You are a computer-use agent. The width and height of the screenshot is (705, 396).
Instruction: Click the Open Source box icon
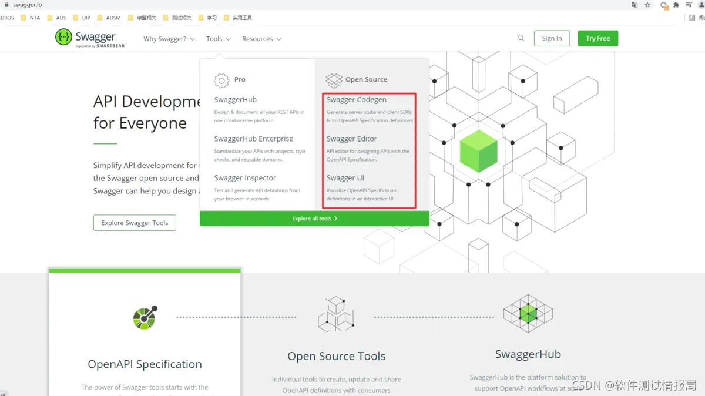tap(334, 80)
